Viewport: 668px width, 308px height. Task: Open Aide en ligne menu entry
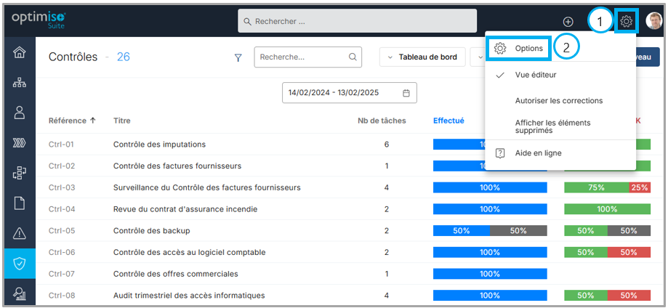[x=538, y=153]
